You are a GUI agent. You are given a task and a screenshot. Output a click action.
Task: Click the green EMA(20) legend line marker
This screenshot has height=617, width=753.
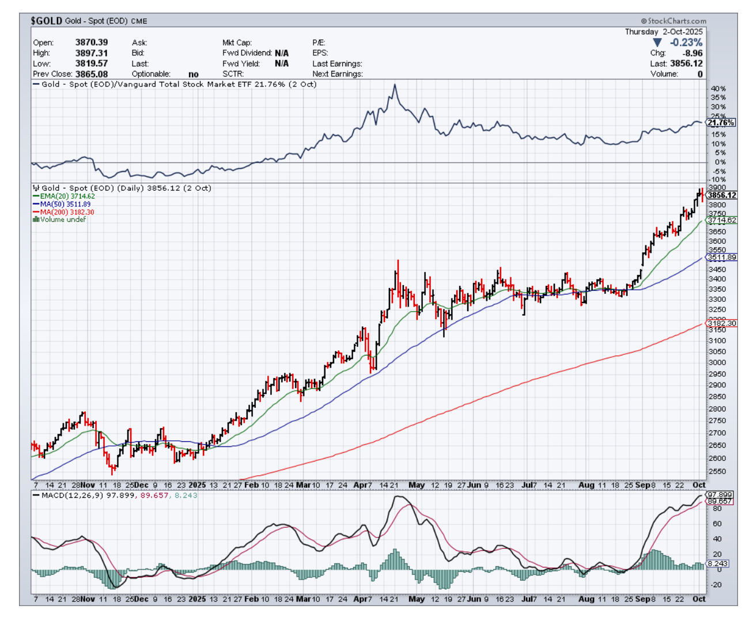click(x=36, y=196)
